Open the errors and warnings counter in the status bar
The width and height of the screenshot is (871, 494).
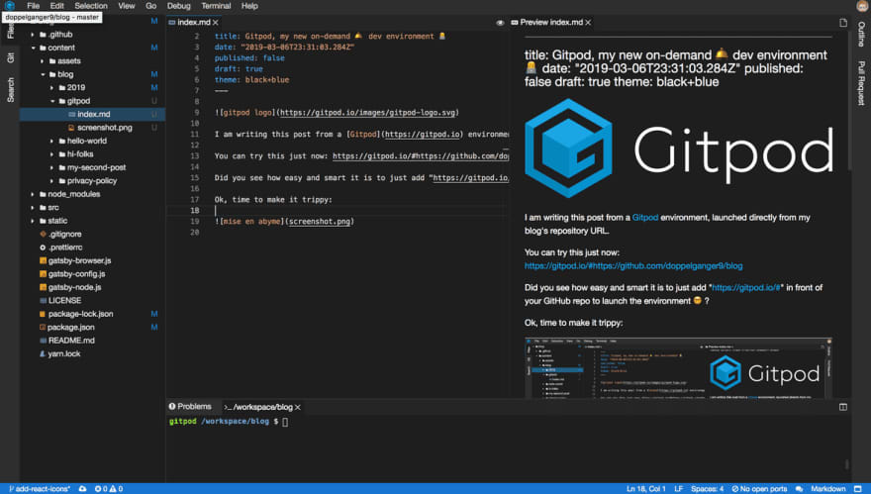pos(109,488)
